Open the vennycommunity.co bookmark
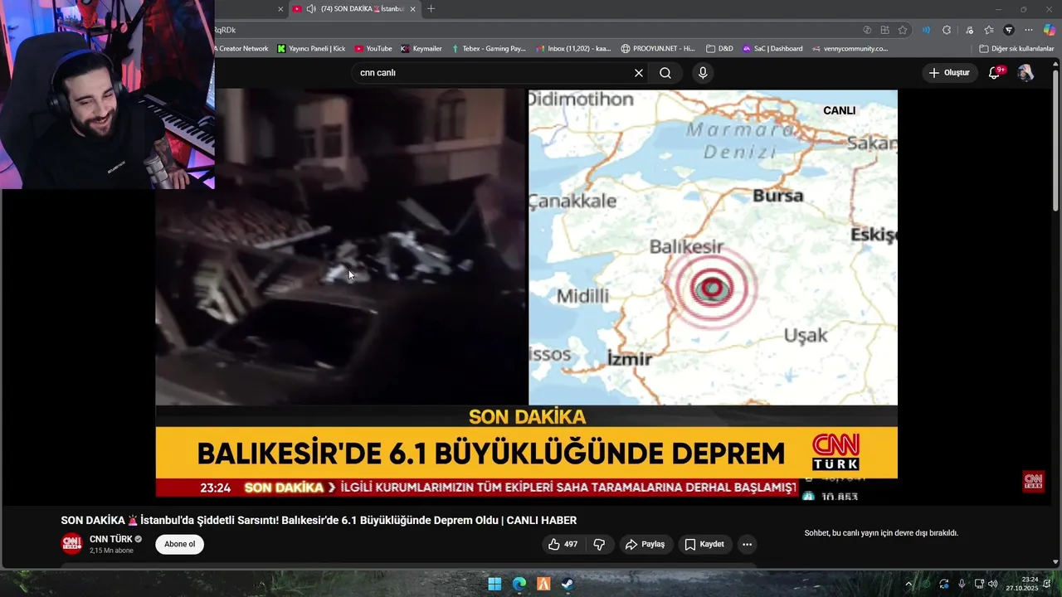Viewport: 1062px width, 597px height. click(x=850, y=49)
